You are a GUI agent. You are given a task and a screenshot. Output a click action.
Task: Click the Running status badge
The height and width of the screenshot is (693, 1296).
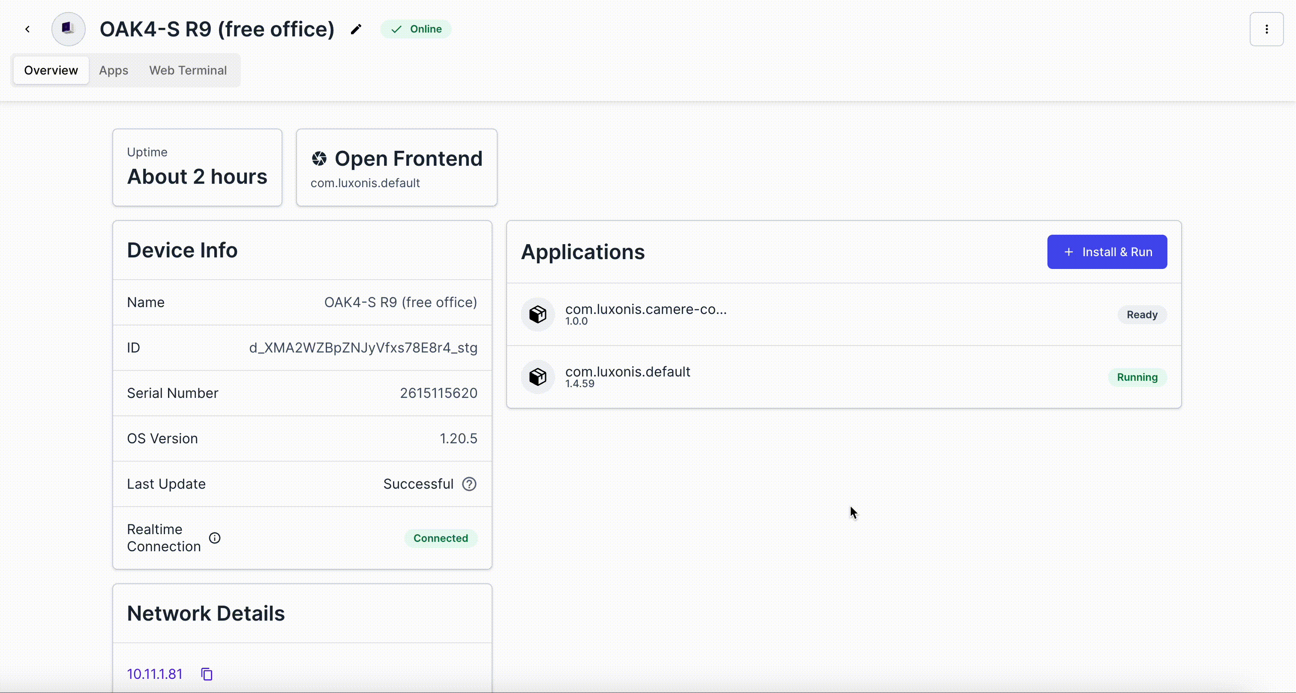[x=1137, y=377]
